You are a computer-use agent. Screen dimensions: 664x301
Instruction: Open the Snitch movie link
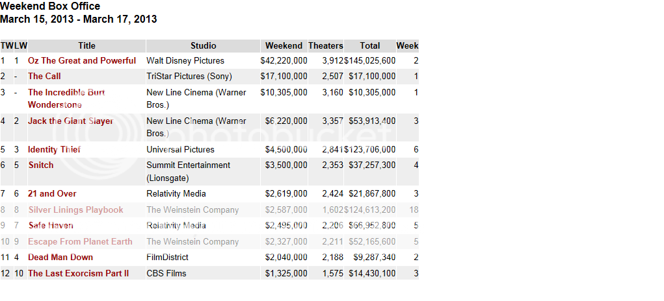[40, 165]
